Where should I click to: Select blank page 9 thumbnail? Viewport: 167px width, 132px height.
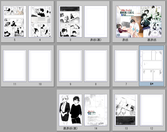[70, 66]
